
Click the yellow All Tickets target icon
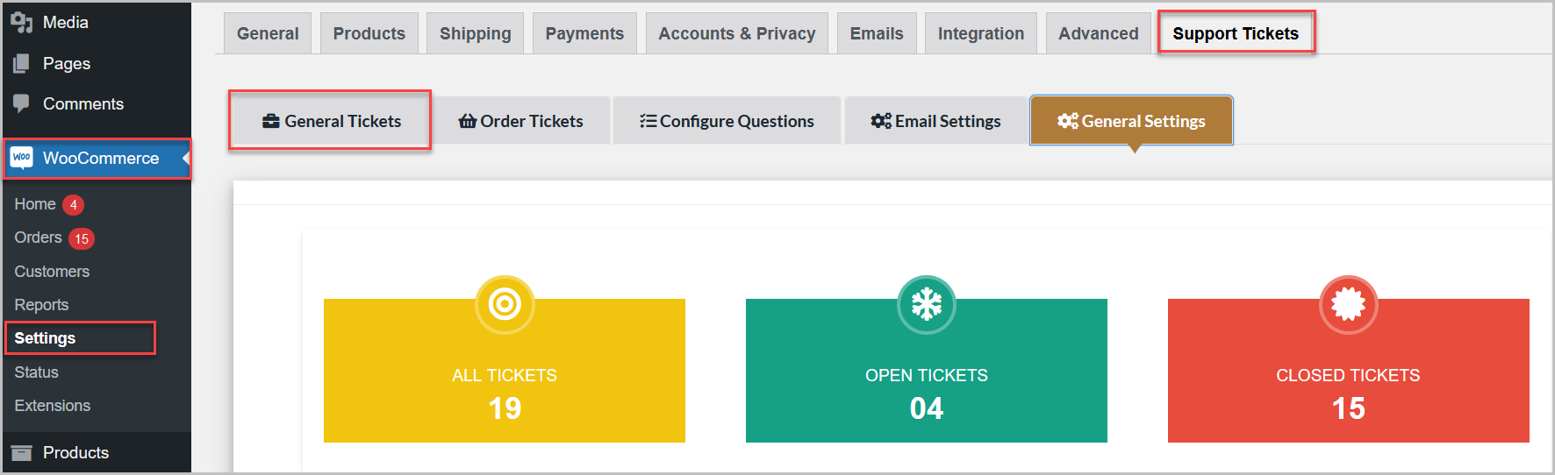pos(505,305)
